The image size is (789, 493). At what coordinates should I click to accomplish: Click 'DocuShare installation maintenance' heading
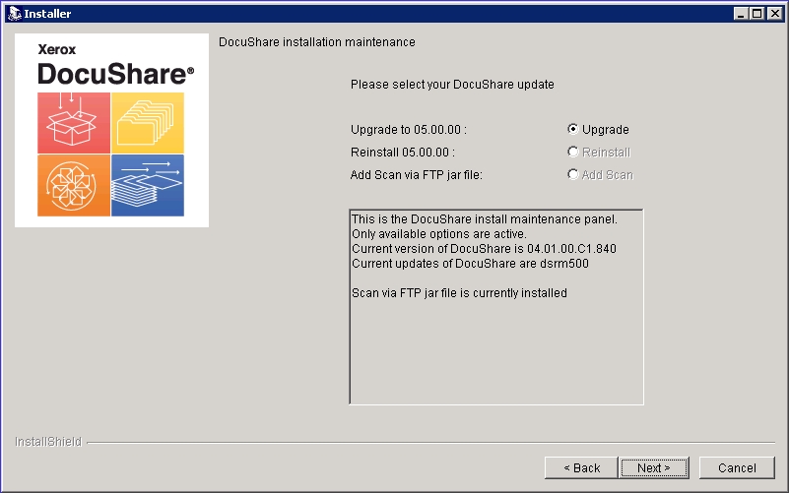316,42
